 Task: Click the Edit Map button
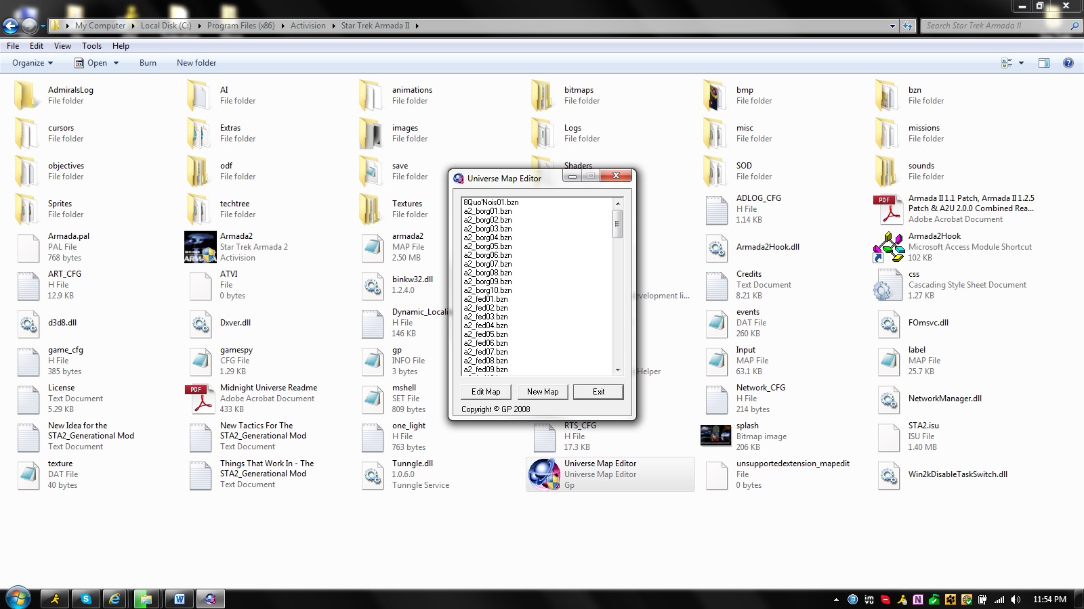pyautogui.click(x=486, y=392)
